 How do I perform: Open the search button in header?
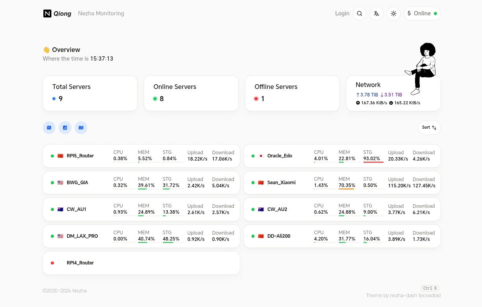[359, 13]
